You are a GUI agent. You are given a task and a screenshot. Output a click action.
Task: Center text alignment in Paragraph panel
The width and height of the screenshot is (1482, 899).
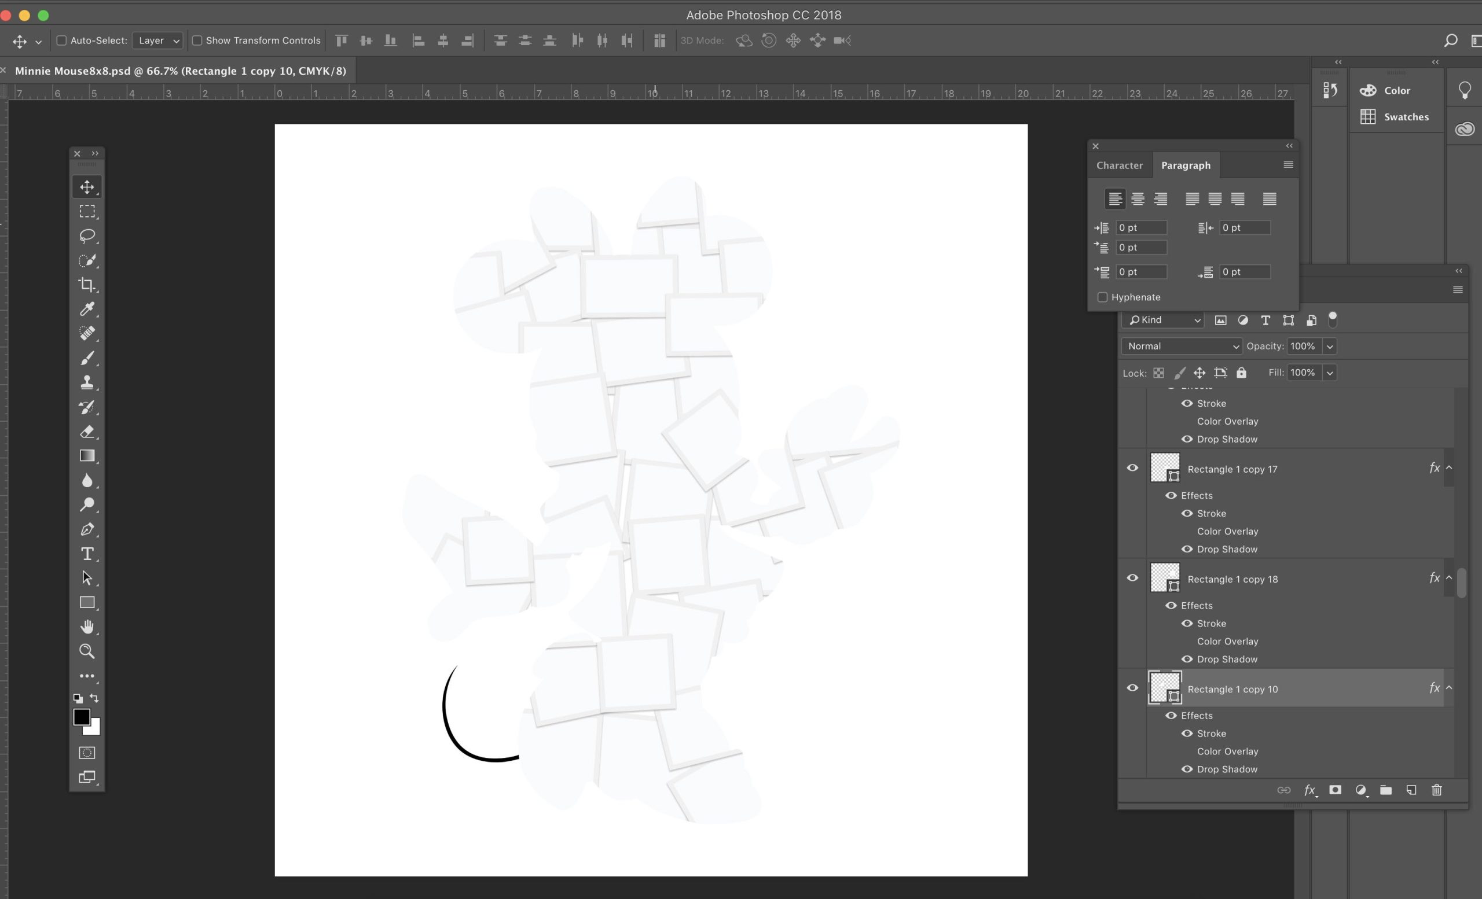coord(1138,198)
